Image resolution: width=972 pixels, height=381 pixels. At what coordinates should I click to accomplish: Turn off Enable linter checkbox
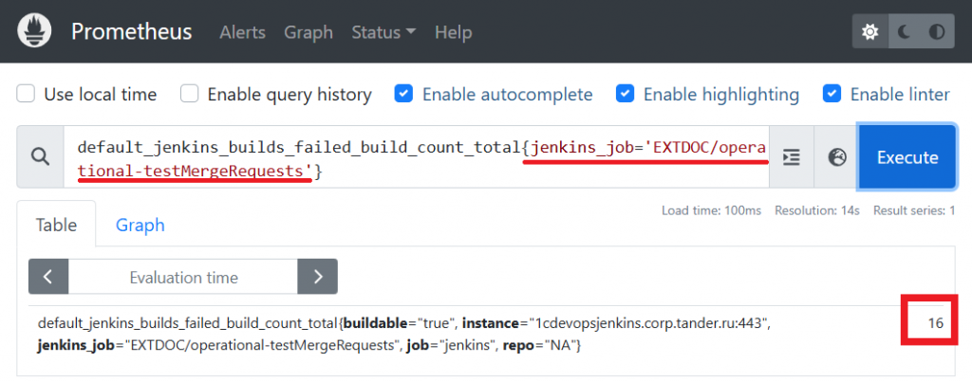(832, 94)
